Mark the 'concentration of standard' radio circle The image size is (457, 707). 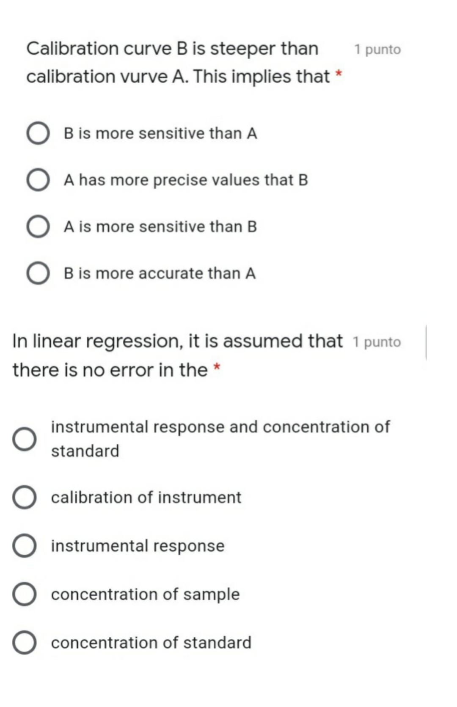[24, 643]
